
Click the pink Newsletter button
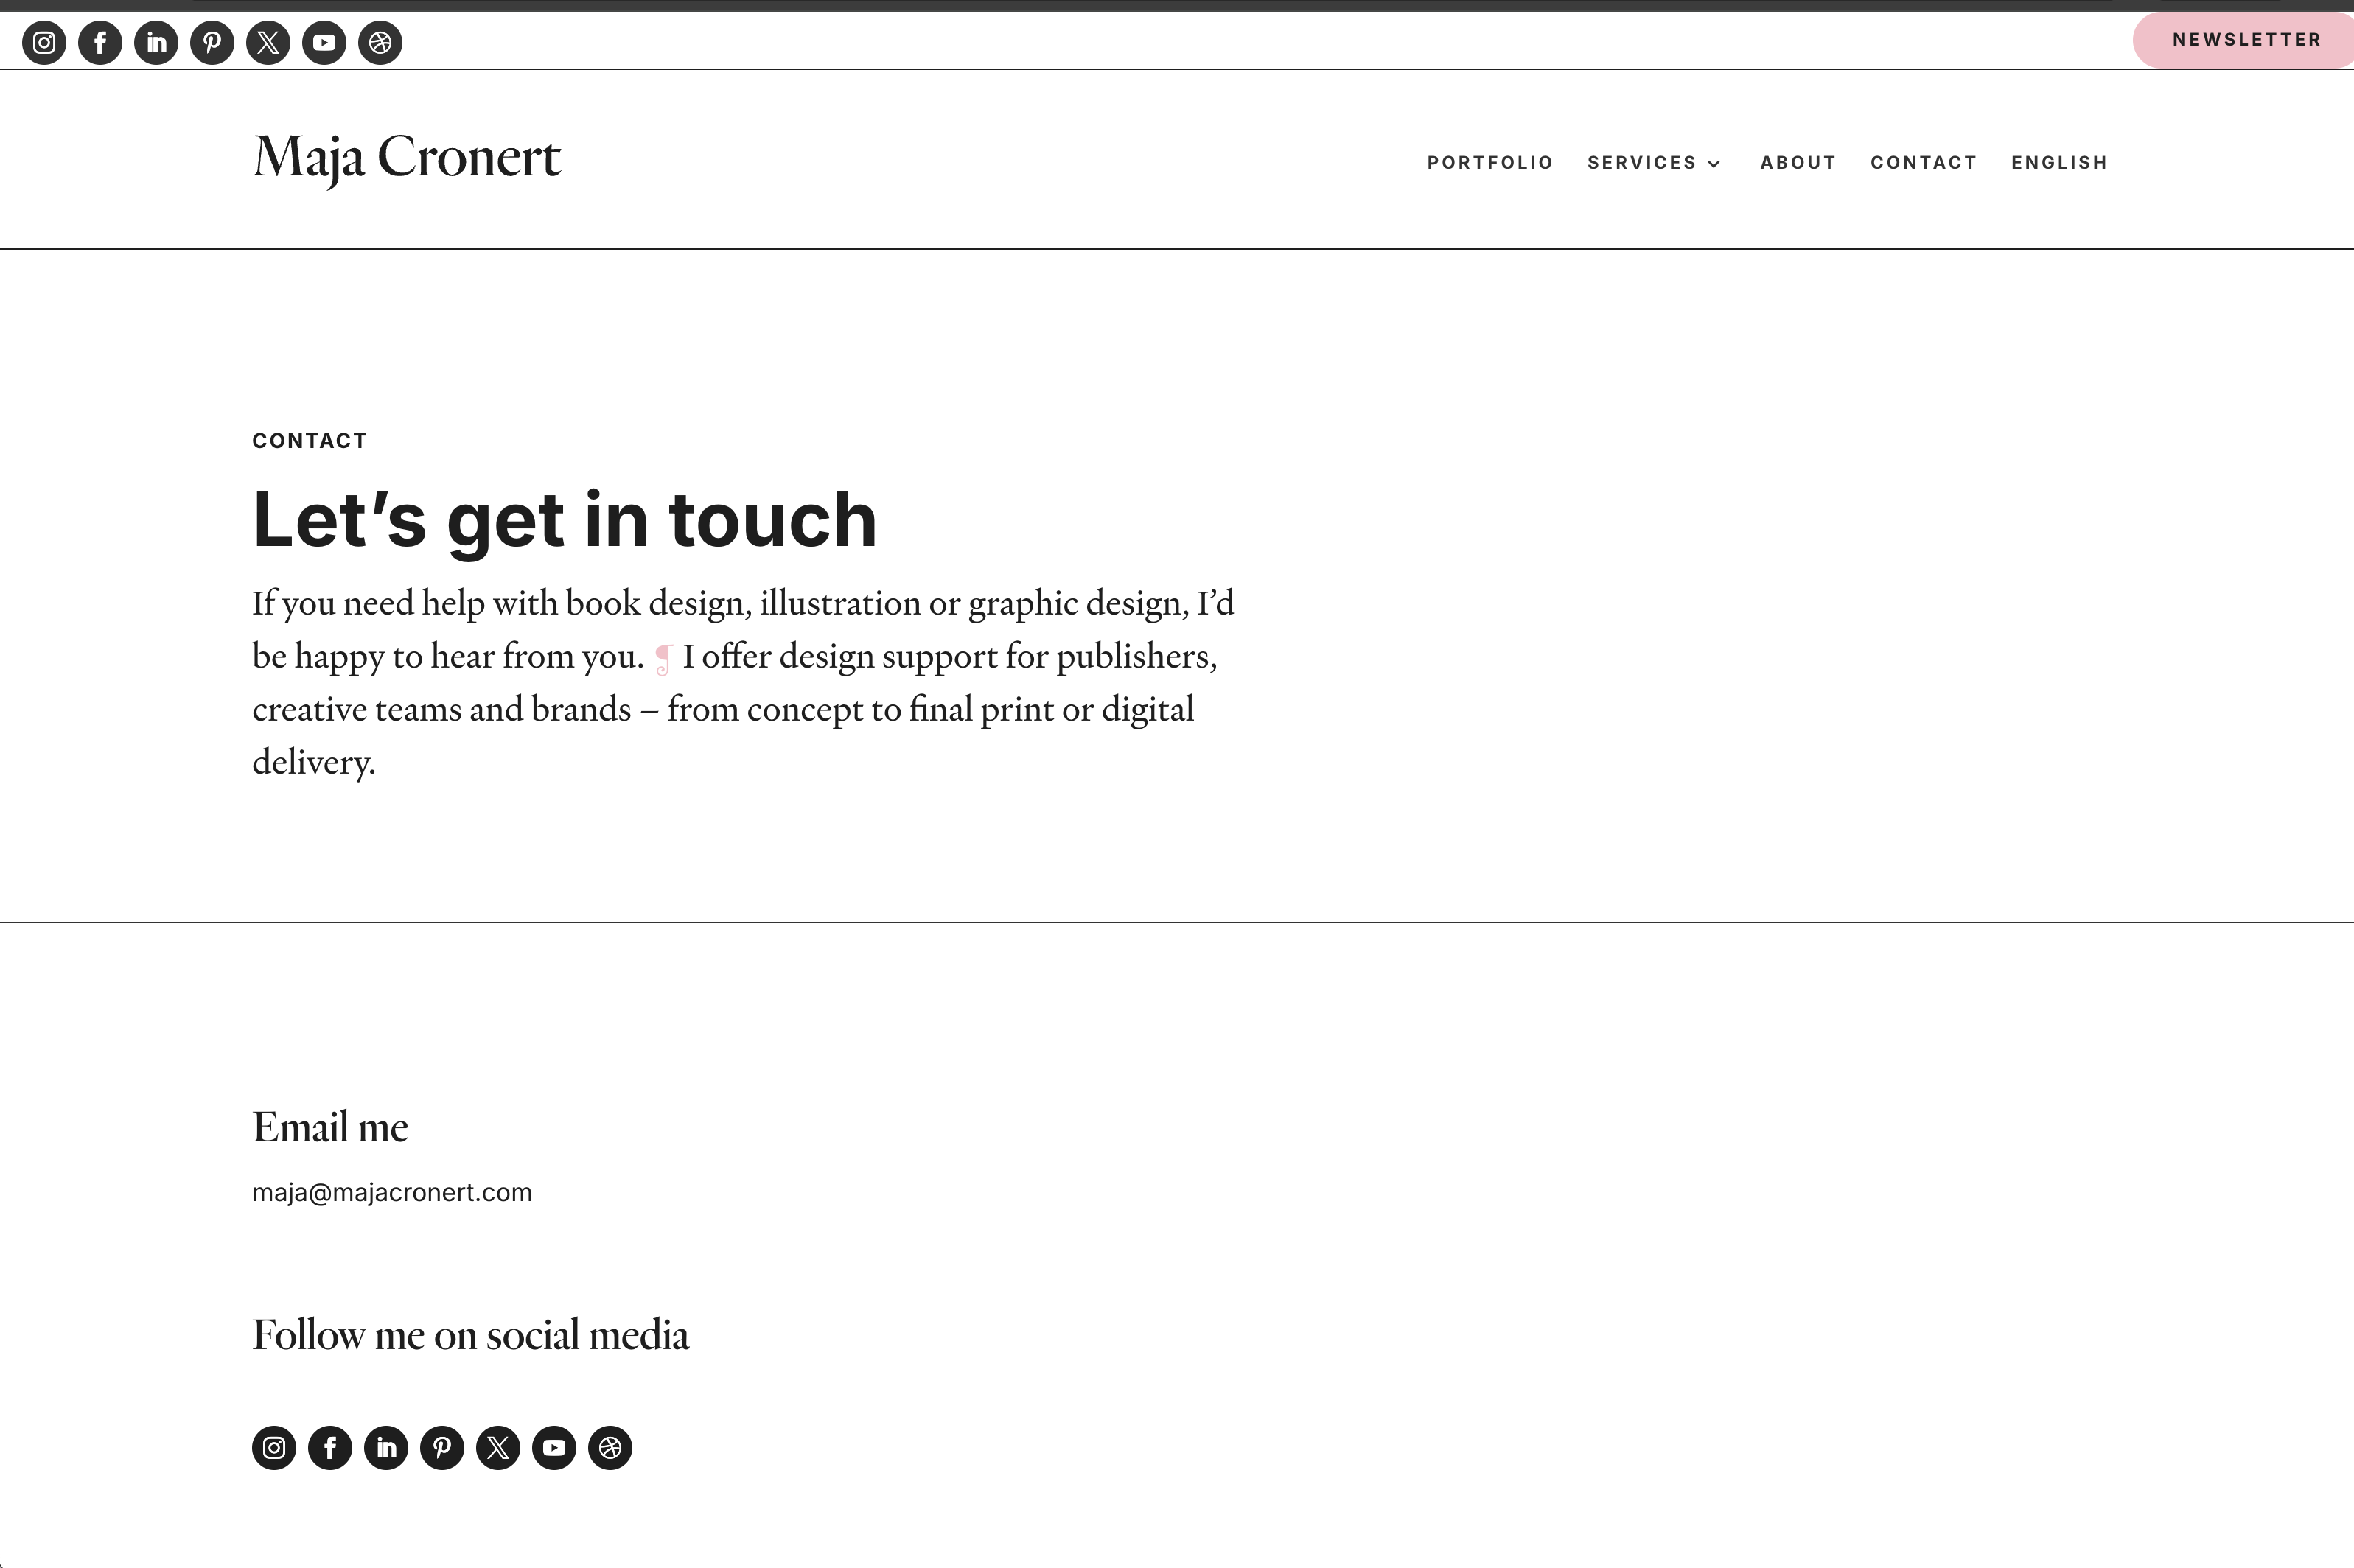coord(2245,40)
